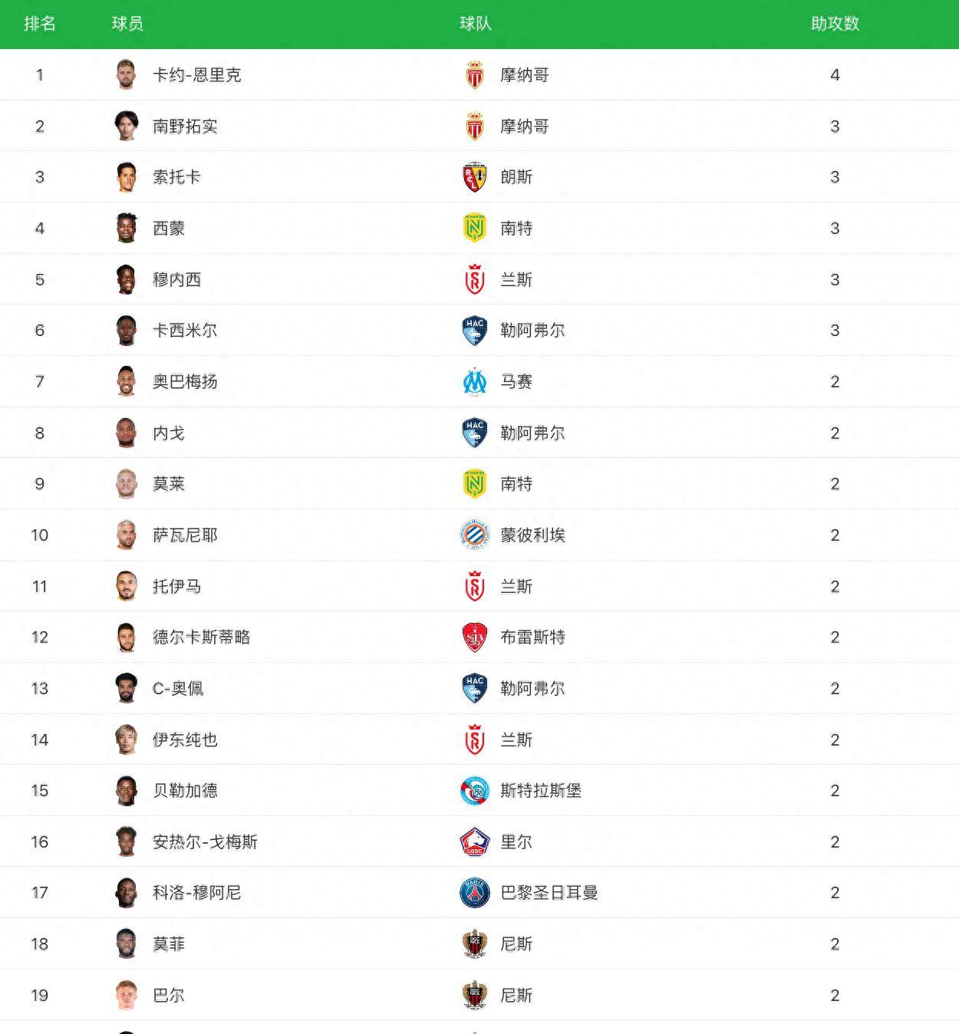Click the Lille LOSC badge beside 里尔
Screen dimensions: 959x1034
click(475, 841)
